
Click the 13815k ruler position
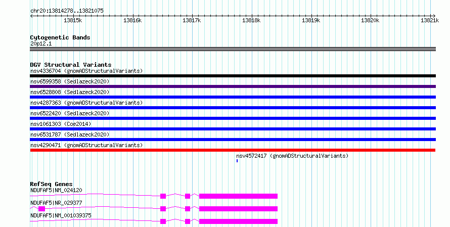(73, 20)
